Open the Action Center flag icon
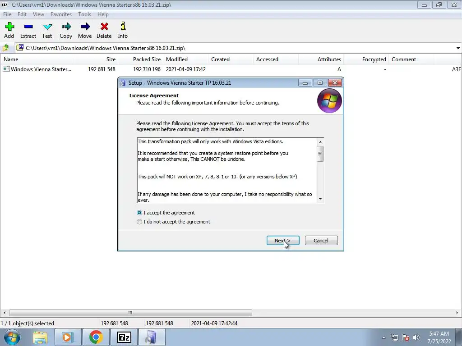The image size is (462, 346). (x=406, y=337)
